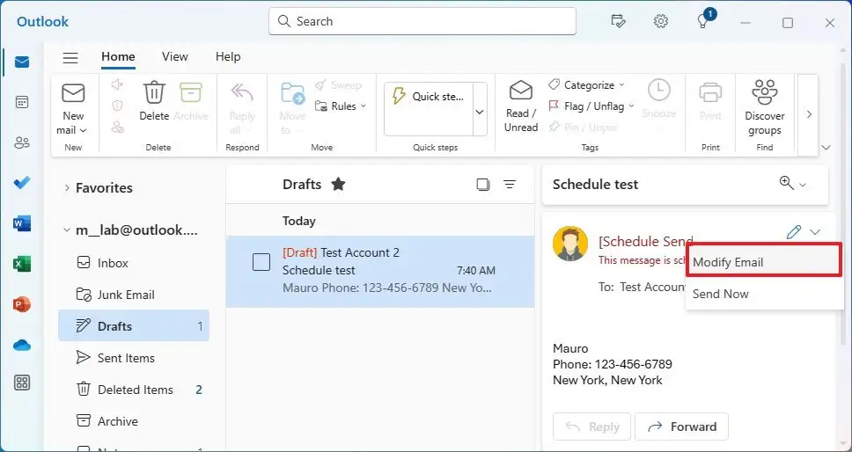Launch PowerPoint from the sidebar
The image size is (852, 452).
[22, 304]
